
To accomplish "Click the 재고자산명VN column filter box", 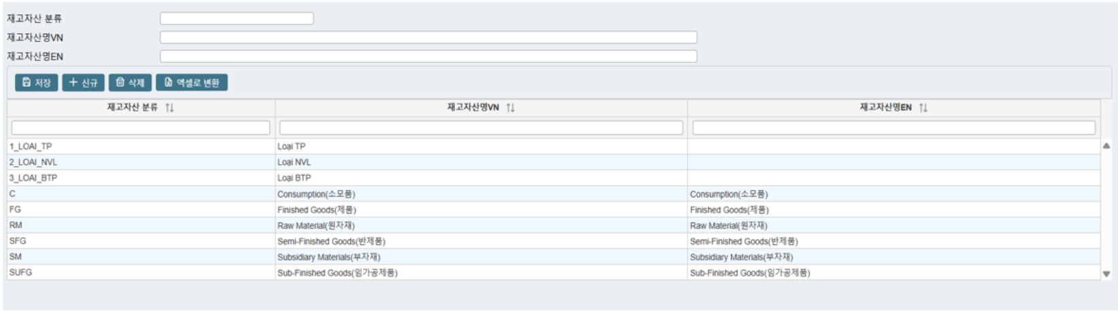I will [x=481, y=128].
